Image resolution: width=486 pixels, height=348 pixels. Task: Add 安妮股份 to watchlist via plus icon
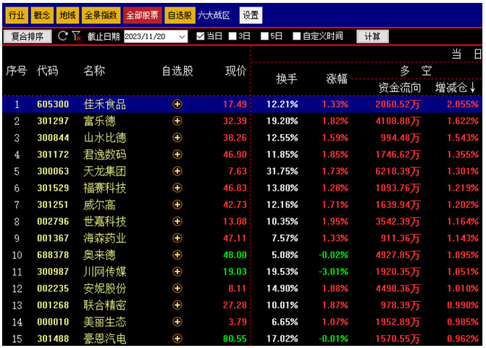[177, 289]
